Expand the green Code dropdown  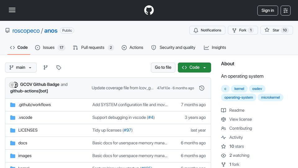[194, 68]
